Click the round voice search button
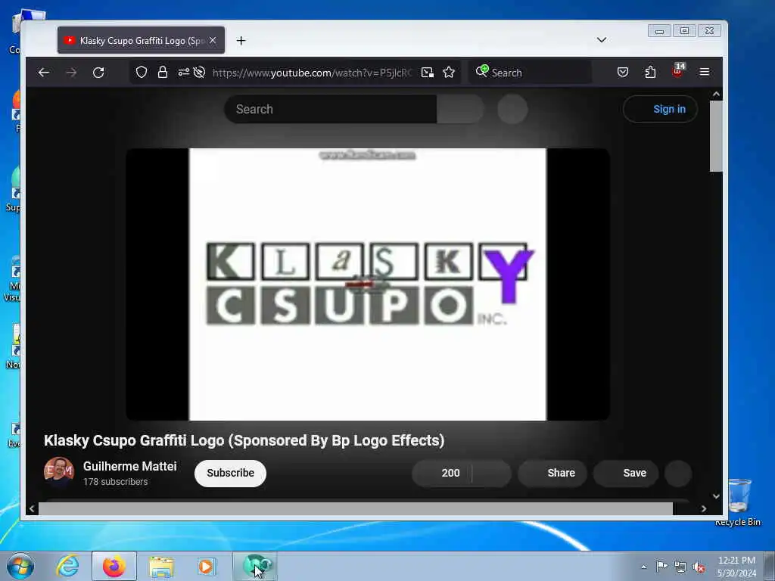The image size is (775, 581). click(x=512, y=109)
